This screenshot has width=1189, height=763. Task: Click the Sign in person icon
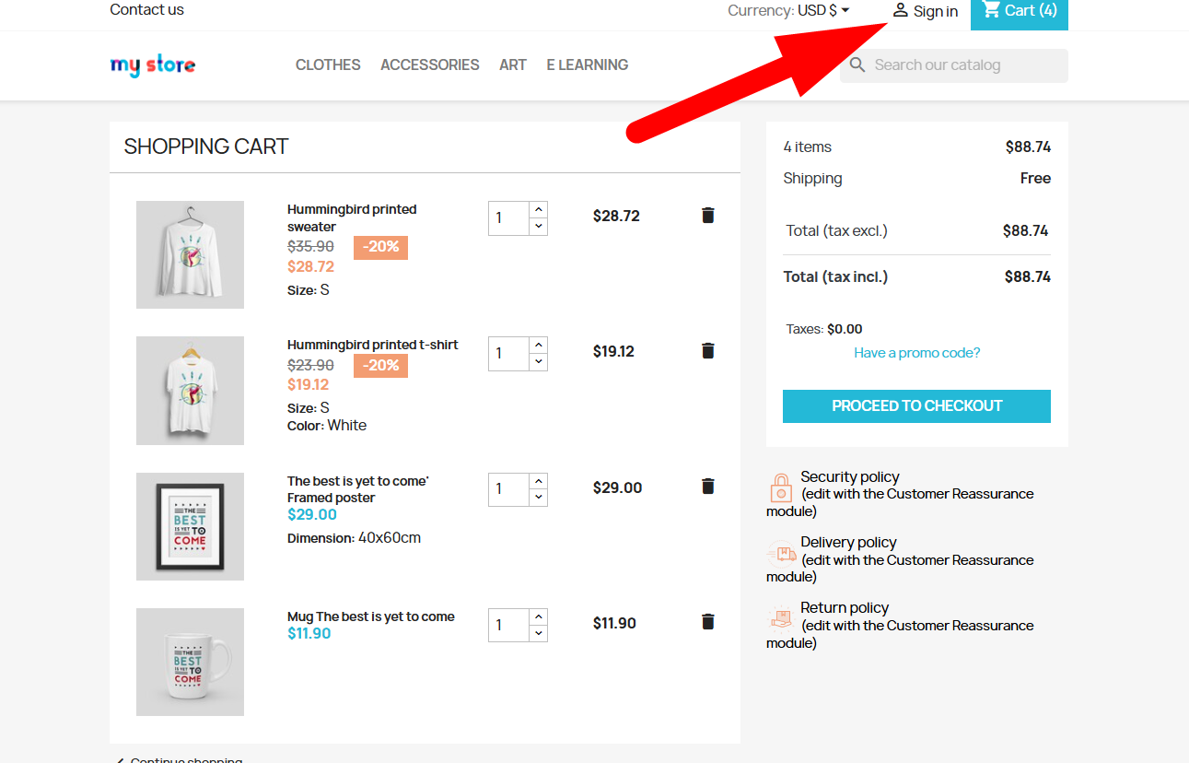click(x=901, y=10)
